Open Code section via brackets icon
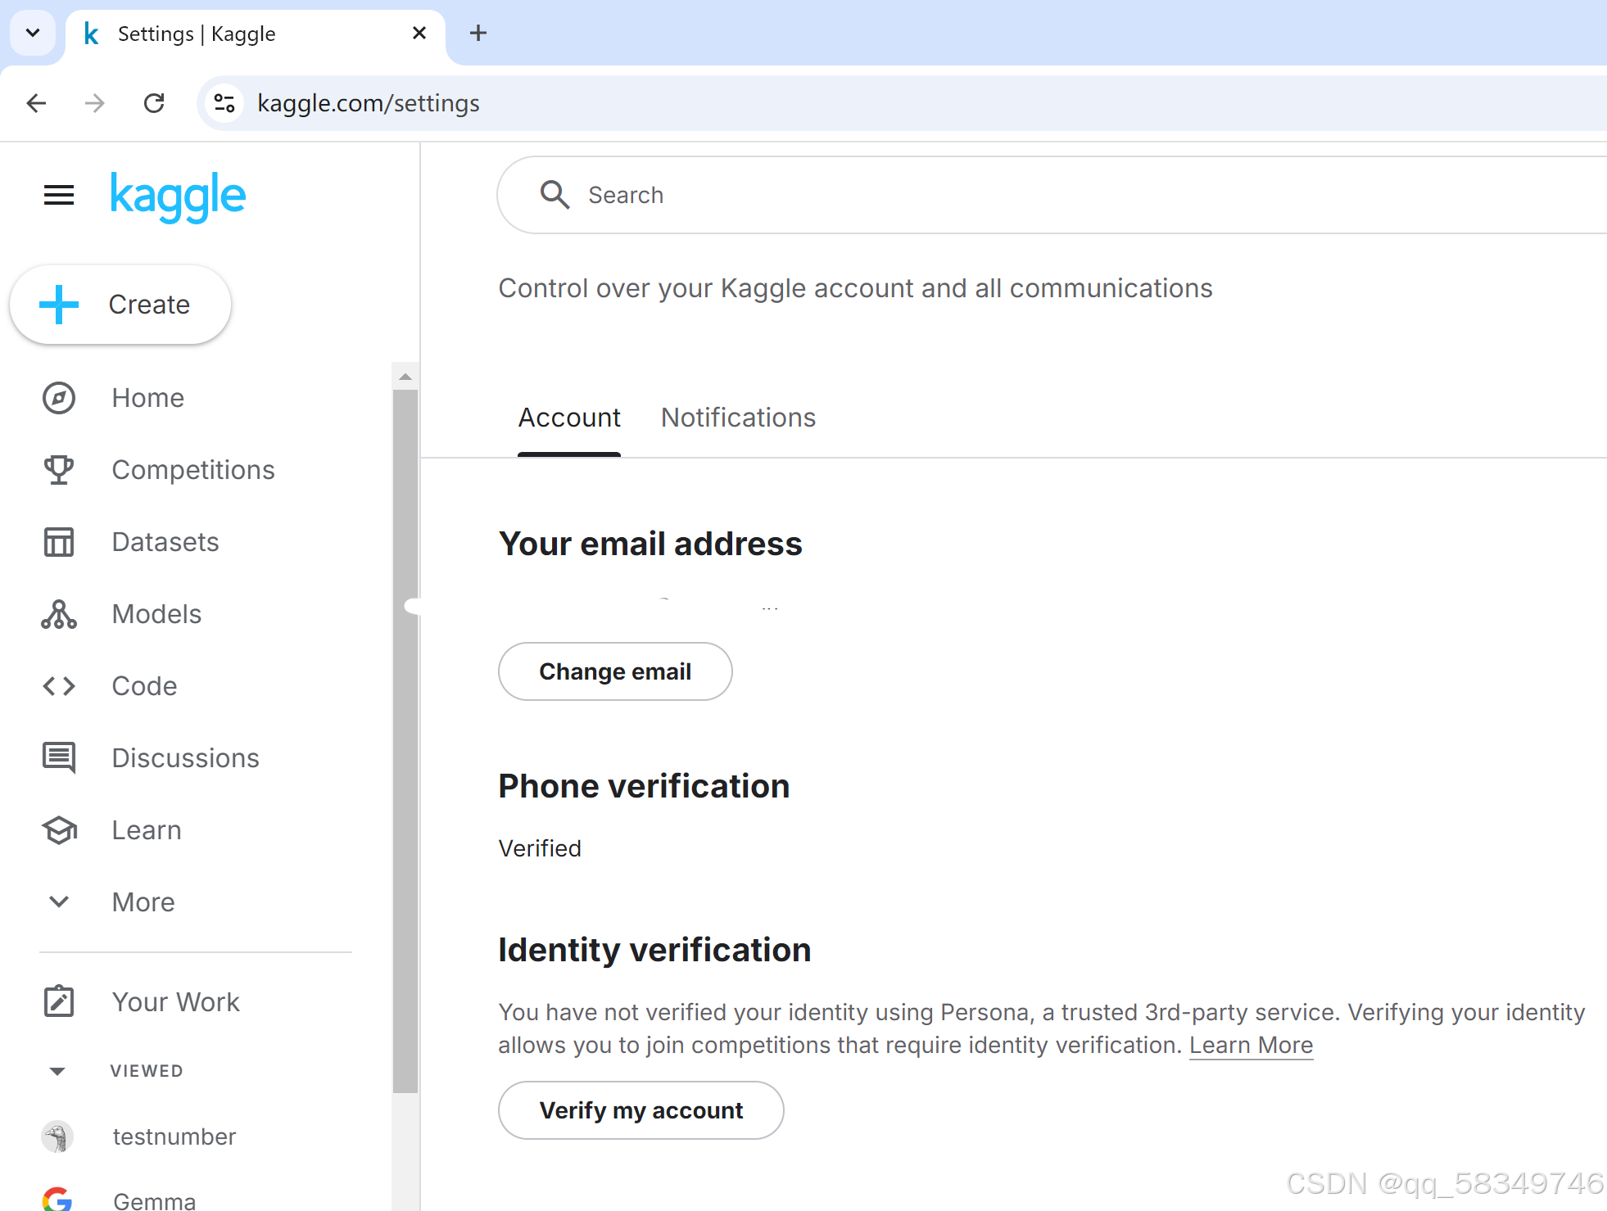Screen dimensions: 1607x1211 (x=59, y=686)
